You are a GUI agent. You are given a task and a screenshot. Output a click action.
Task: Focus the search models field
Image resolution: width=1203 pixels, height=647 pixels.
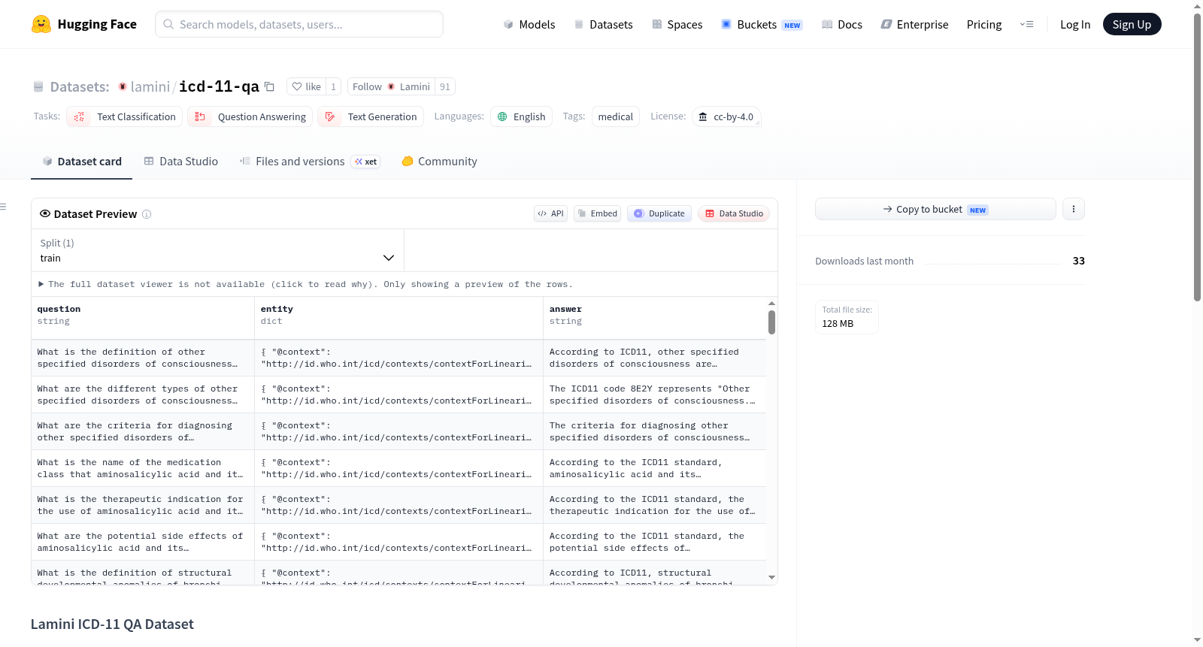[x=299, y=24]
